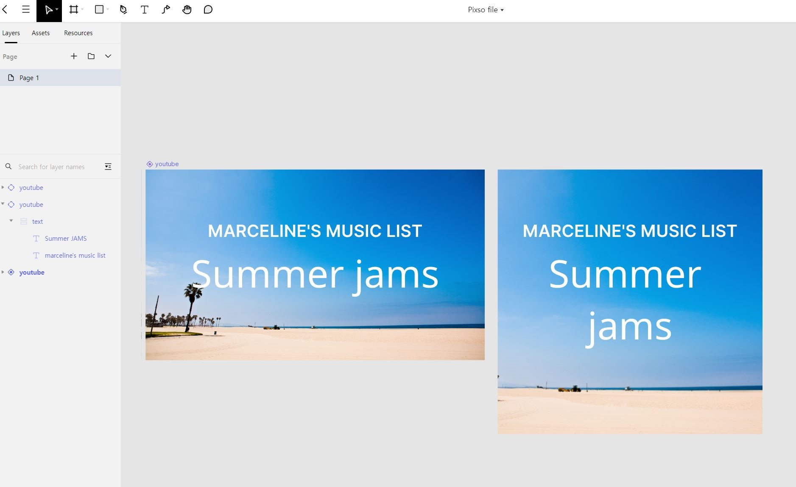Image resolution: width=796 pixels, height=487 pixels.
Task: Select the text group layer row
Action: [x=60, y=222]
